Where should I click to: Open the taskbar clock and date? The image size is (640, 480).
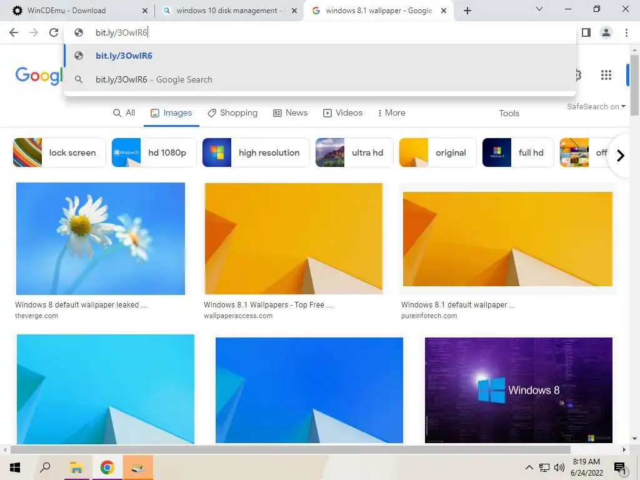(586, 467)
